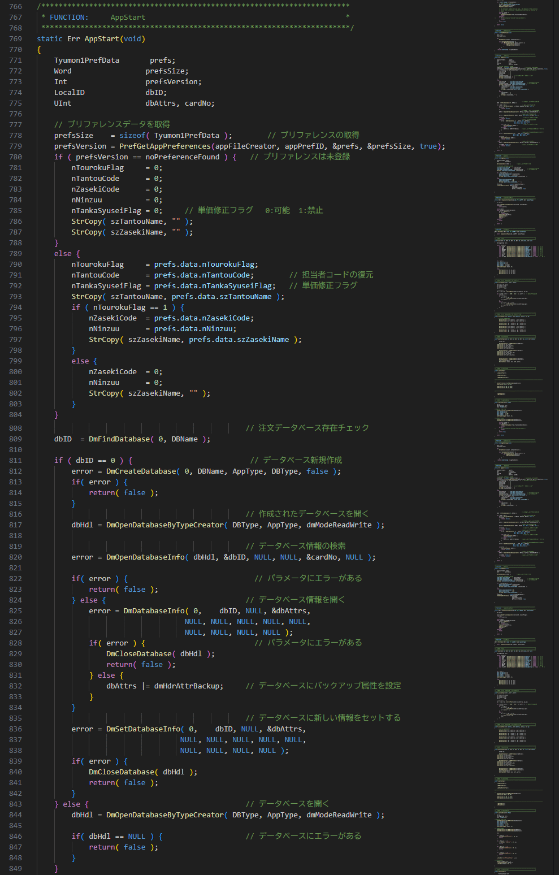559x875 pixels.
Task: Click line number 811 in the gutter
Action: coord(15,461)
